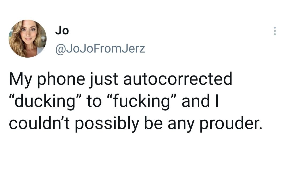Click the word "prouder" ending the tweet
289x172 pixels.
pyautogui.click(x=234, y=123)
